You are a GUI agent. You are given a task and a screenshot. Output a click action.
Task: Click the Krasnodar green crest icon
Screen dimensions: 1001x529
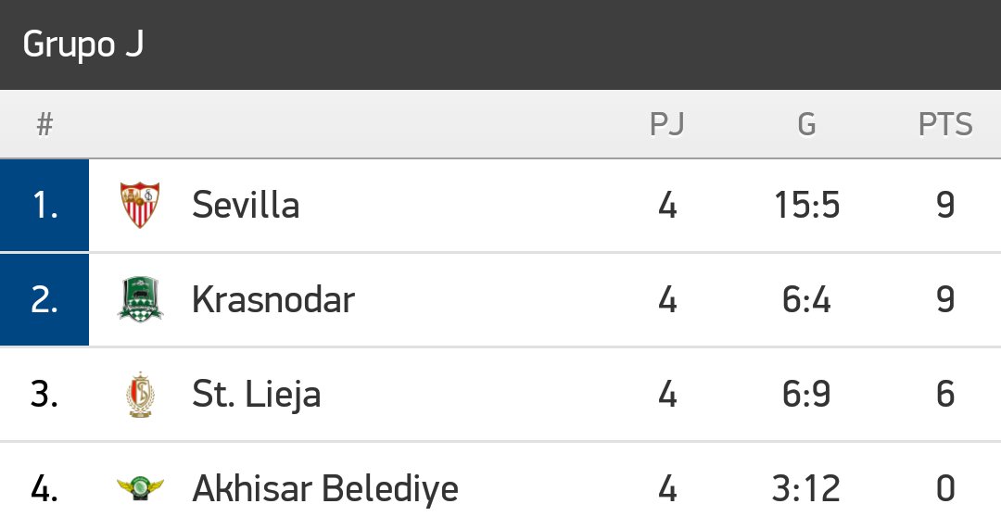pyautogui.click(x=141, y=298)
